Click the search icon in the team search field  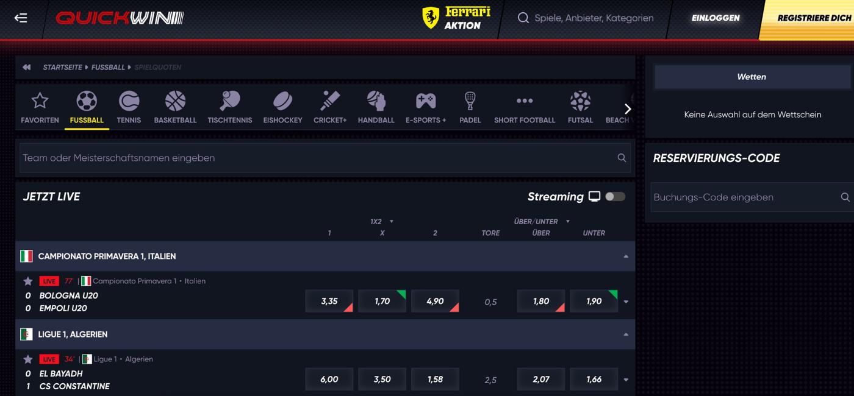tap(622, 158)
